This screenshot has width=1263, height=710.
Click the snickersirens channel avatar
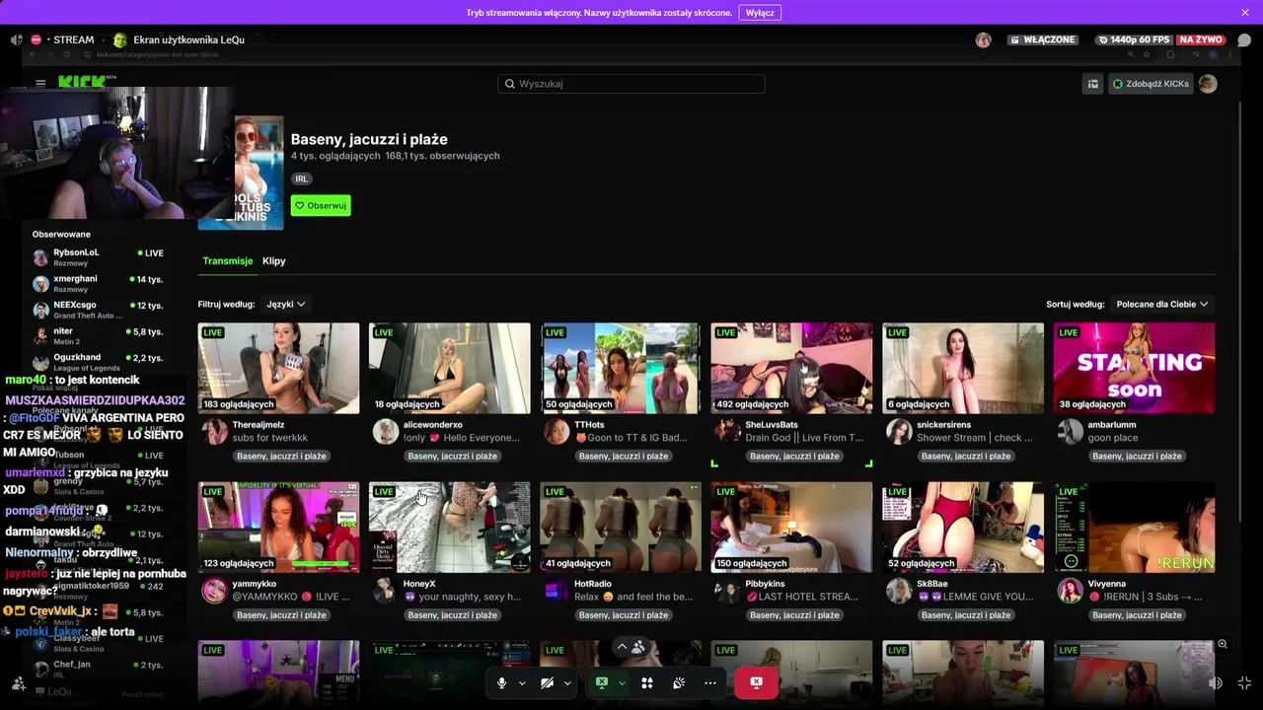coord(899,432)
